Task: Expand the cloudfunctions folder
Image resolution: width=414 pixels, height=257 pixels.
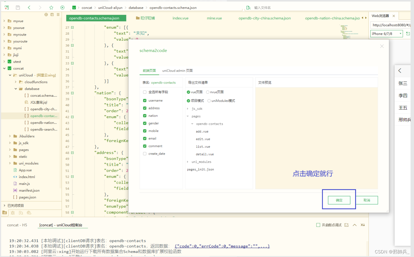Action: pyautogui.click(x=16, y=82)
